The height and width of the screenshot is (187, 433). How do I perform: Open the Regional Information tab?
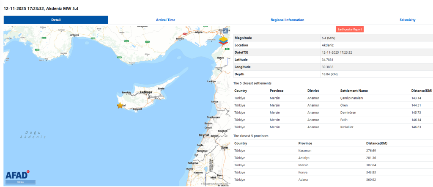pos(287,20)
